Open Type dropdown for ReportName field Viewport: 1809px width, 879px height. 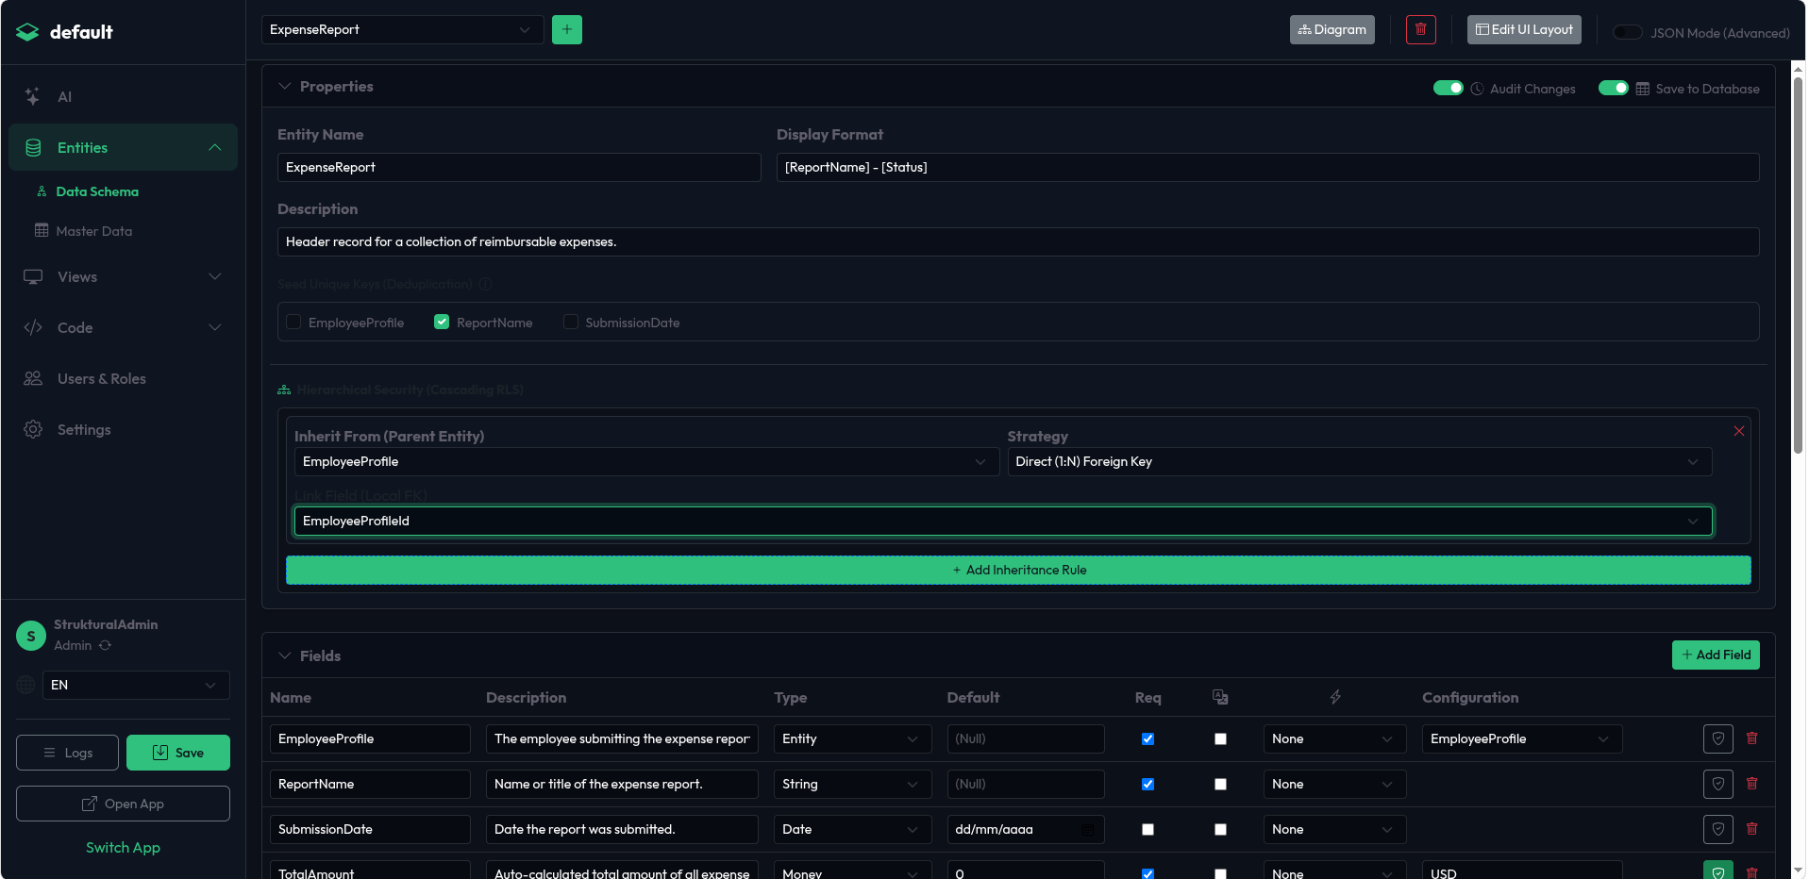coord(852,784)
